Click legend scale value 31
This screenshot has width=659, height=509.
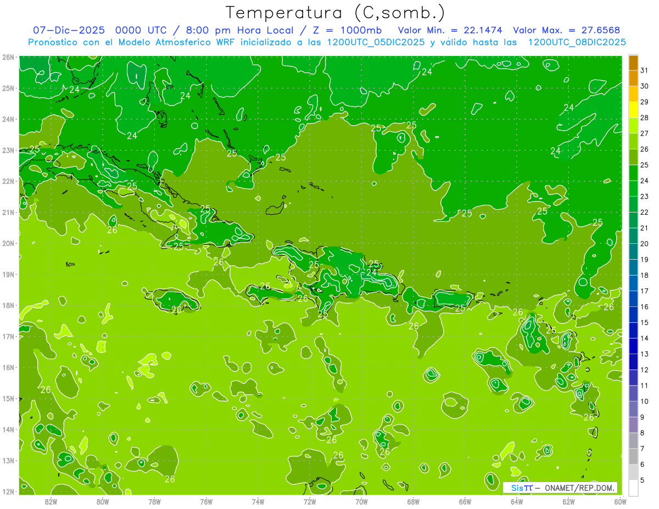pyautogui.click(x=644, y=70)
